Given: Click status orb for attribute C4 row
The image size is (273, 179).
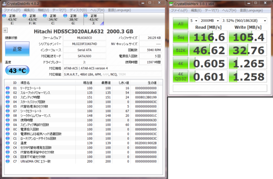Looking at the screenshot, I should (x=8, y=148).
